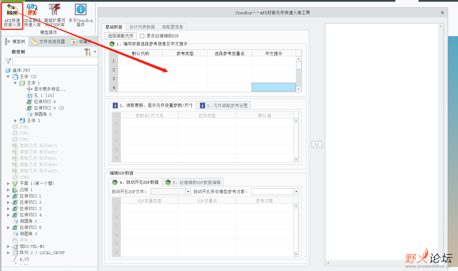The height and width of the screenshot is (271, 458).
Task: Expand 主体 3 tree node
Action: [15, 121]
